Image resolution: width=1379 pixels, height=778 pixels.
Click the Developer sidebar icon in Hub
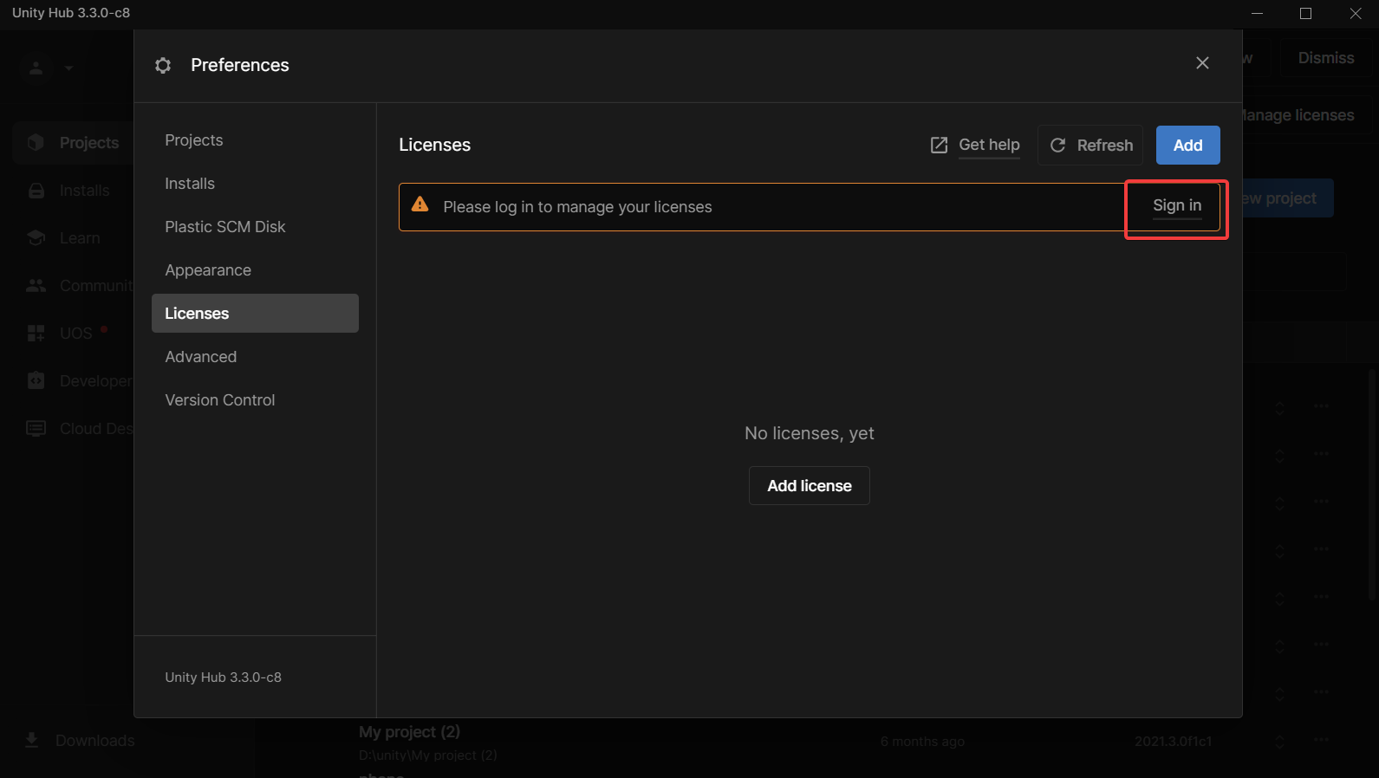[36, 381]
